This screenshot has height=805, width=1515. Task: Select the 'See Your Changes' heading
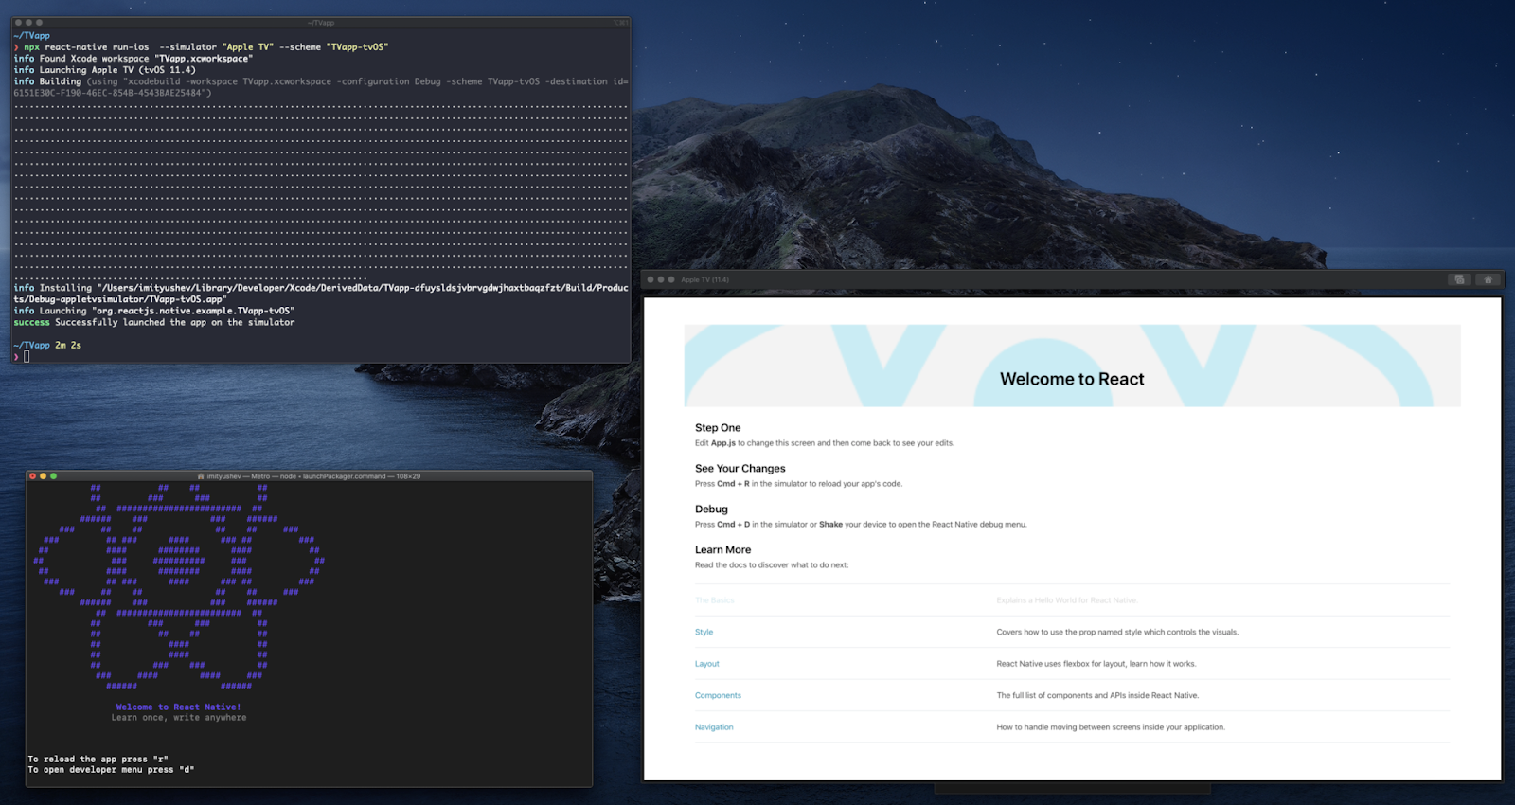(x=740, y=469)
